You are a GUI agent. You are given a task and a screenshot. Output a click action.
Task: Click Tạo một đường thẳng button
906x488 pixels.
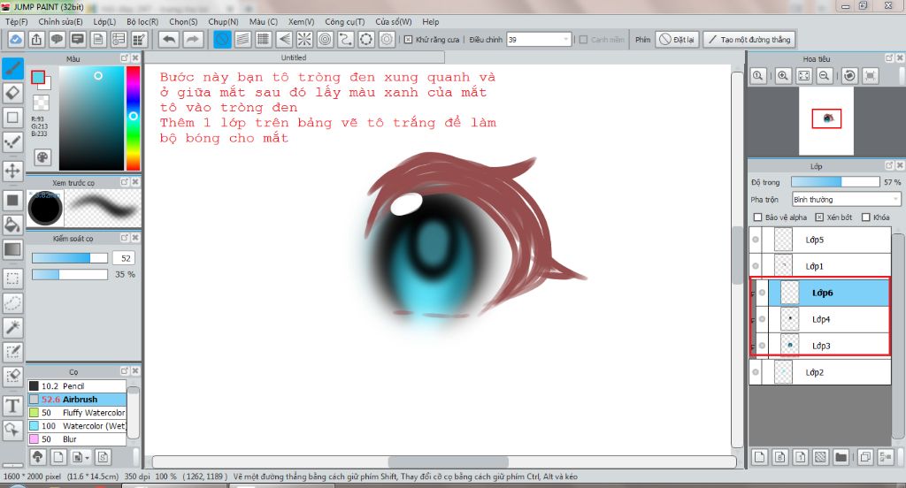[x=749, y=39]
